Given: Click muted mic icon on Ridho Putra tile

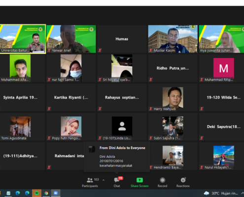Looking at the screenshot, I should pyautogui.click(x=151, y=79).
